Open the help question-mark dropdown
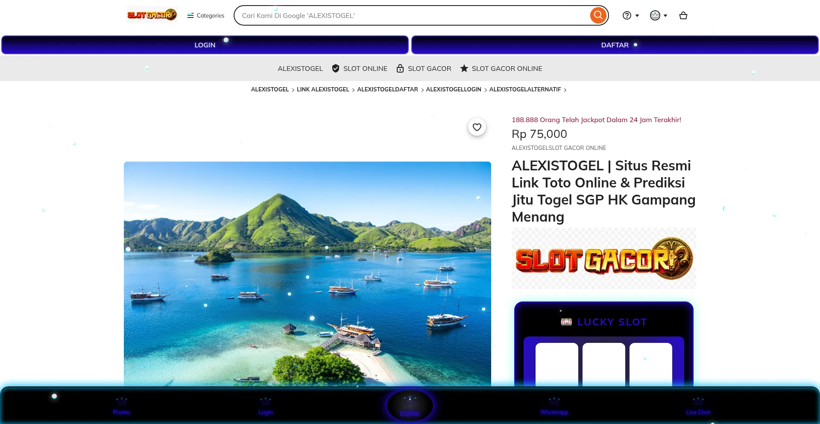 click(x=631, y=15)
